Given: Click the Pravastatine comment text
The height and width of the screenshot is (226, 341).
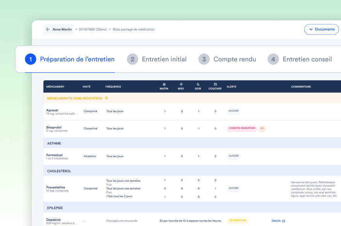Looking at the screenshot, I should [314, 189].
